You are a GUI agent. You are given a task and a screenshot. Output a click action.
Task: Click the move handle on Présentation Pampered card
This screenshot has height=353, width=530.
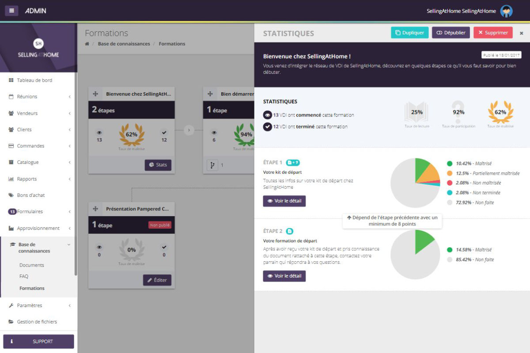click(95, 209)
